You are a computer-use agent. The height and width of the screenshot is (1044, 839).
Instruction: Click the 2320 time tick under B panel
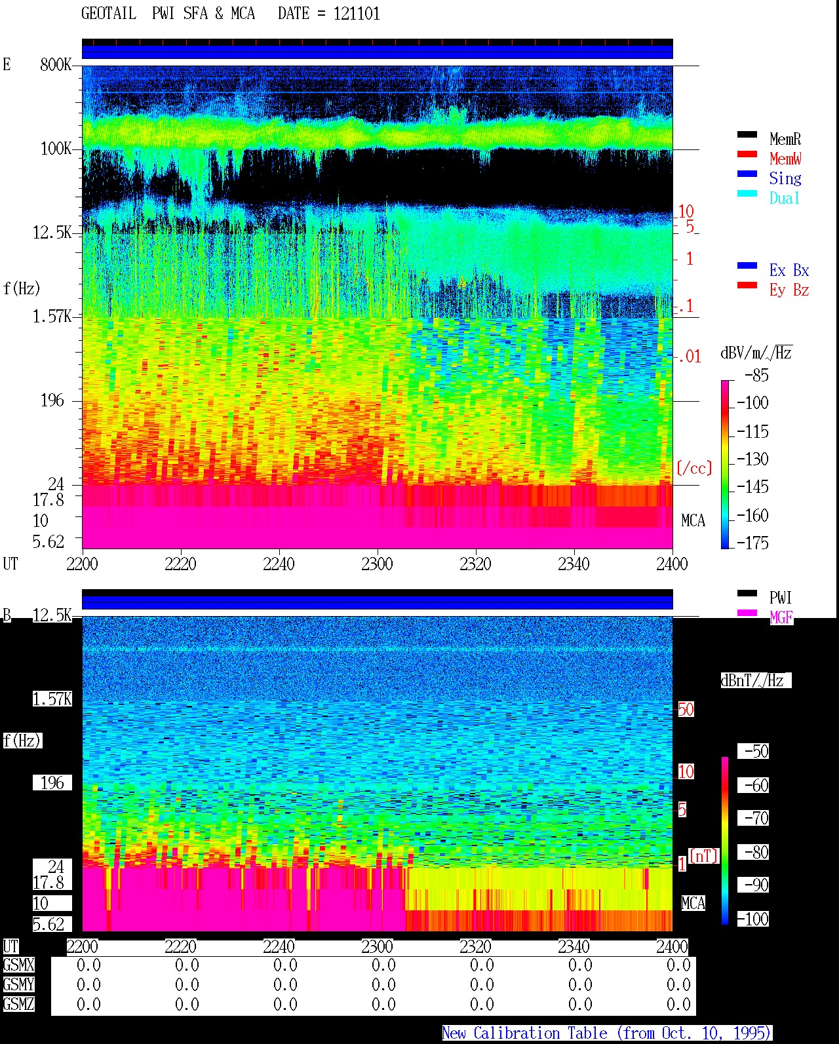click(x=475, y=947)
